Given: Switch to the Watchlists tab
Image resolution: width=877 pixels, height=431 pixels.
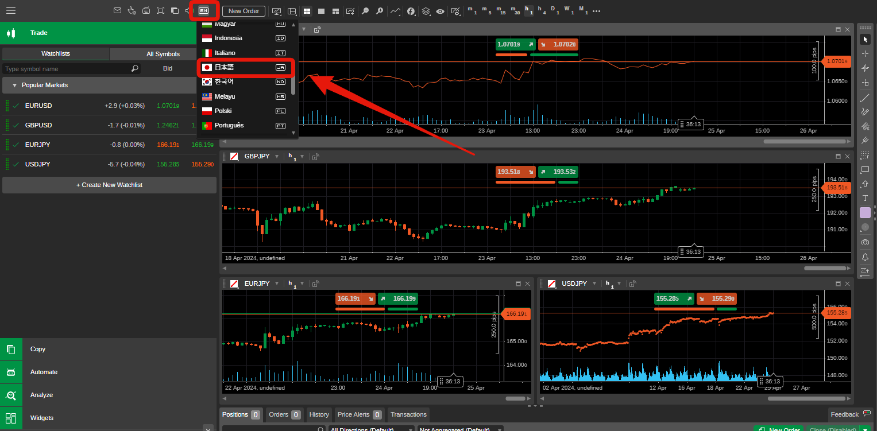Looking at the screenshot, I should coord(56,53).
